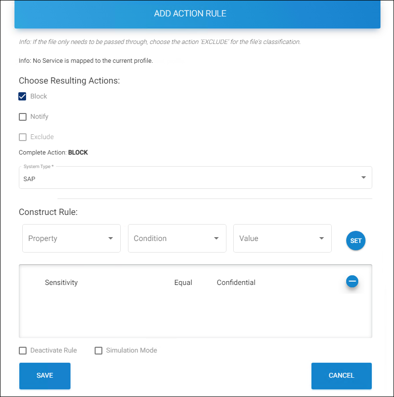Click the ADD ACTION RULE header

(190, 14)
